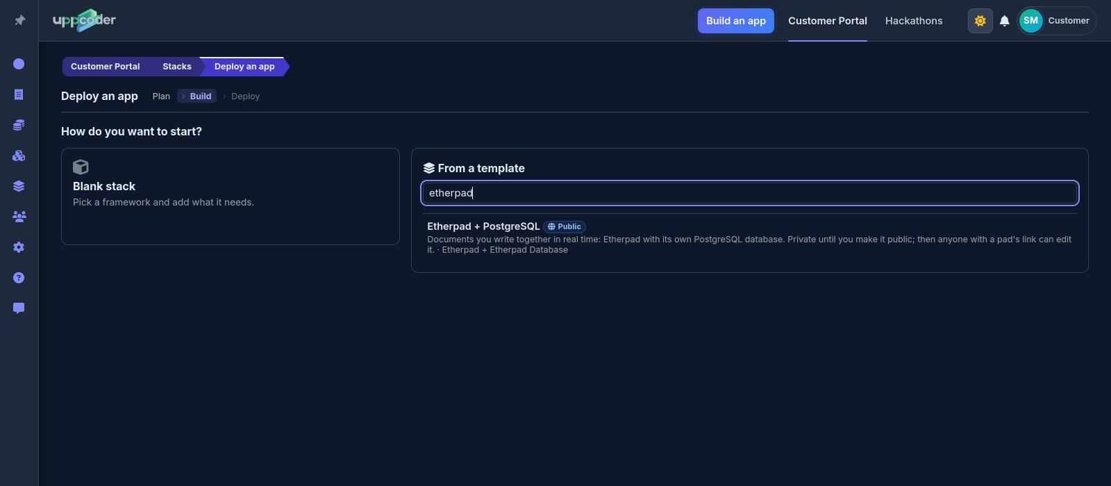Choose the Blank stack card
1111x486 pixels.
point(231,196)
